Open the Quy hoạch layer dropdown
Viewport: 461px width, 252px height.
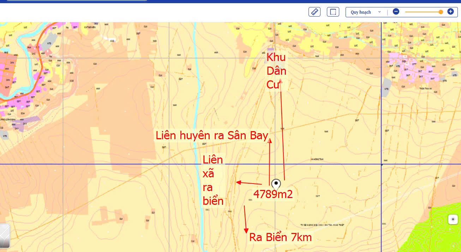(x=366, y=12)
